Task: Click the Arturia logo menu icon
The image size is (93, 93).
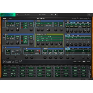Action: [x=1, y=14]
